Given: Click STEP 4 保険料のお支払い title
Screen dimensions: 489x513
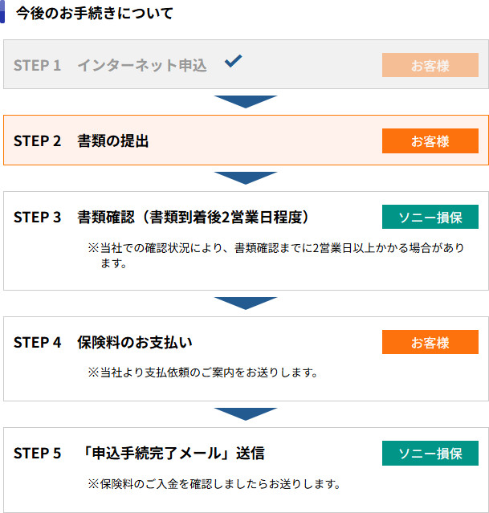Looking at the screenshot, I should pos(103,342).
